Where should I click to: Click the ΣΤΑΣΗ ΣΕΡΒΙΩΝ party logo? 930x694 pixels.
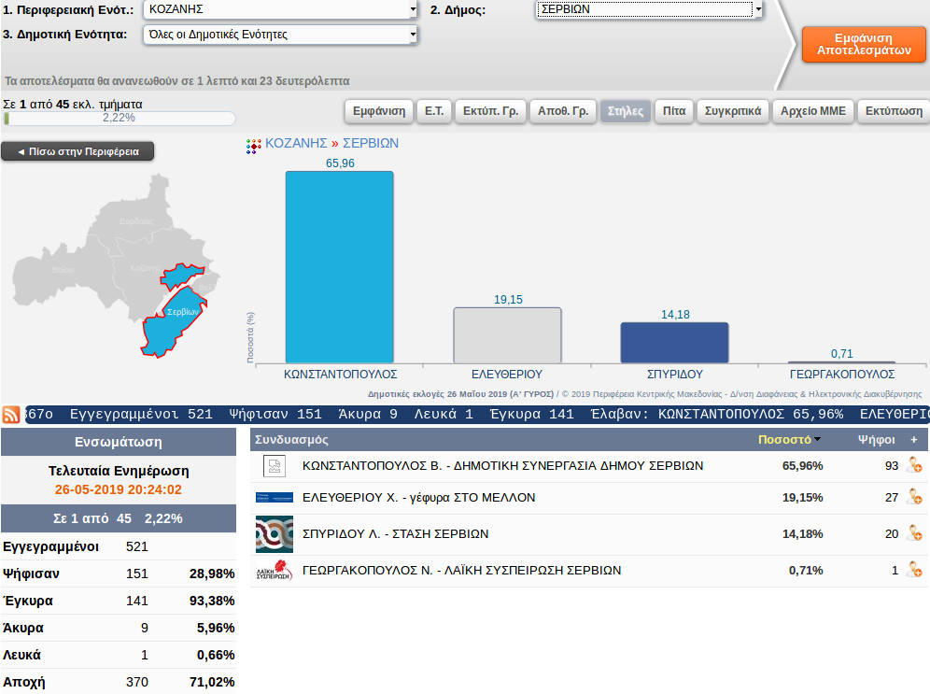[274, 534]
